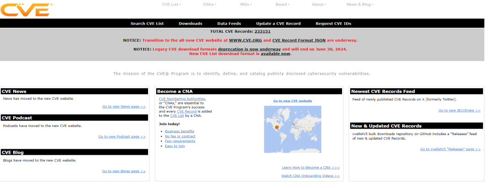Image resolution: width=488 pixels, height=188 pixels.
Task: Open the CVE List dropdown menu
Action: pyautogui.click(x=171, y=5)
